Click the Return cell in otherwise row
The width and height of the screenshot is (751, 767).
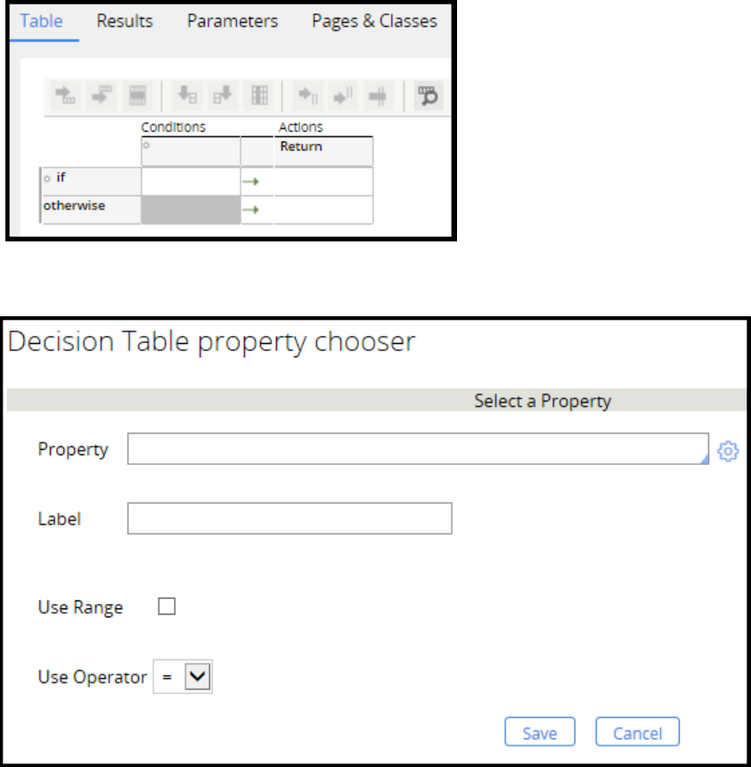click(323, 209)
